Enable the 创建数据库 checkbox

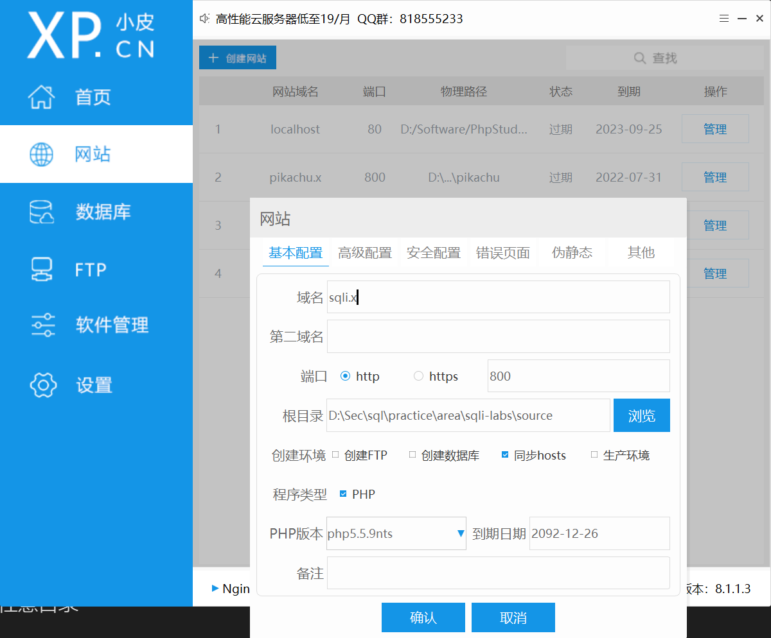(412, 454)
